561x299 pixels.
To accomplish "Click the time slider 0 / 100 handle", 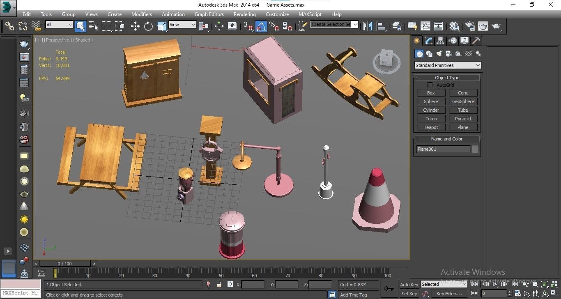I will (64, 264).
